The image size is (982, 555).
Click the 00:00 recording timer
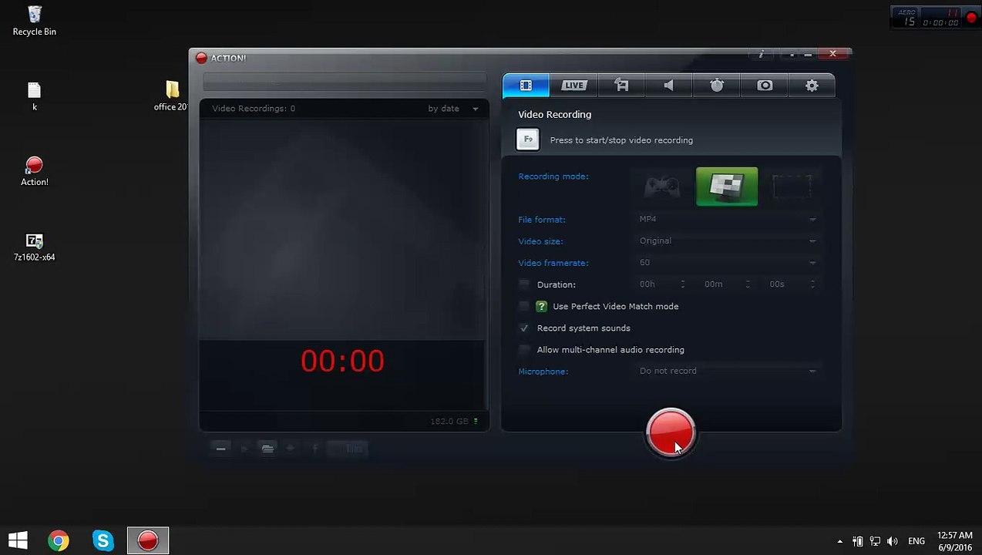click(x=342, y=361)
